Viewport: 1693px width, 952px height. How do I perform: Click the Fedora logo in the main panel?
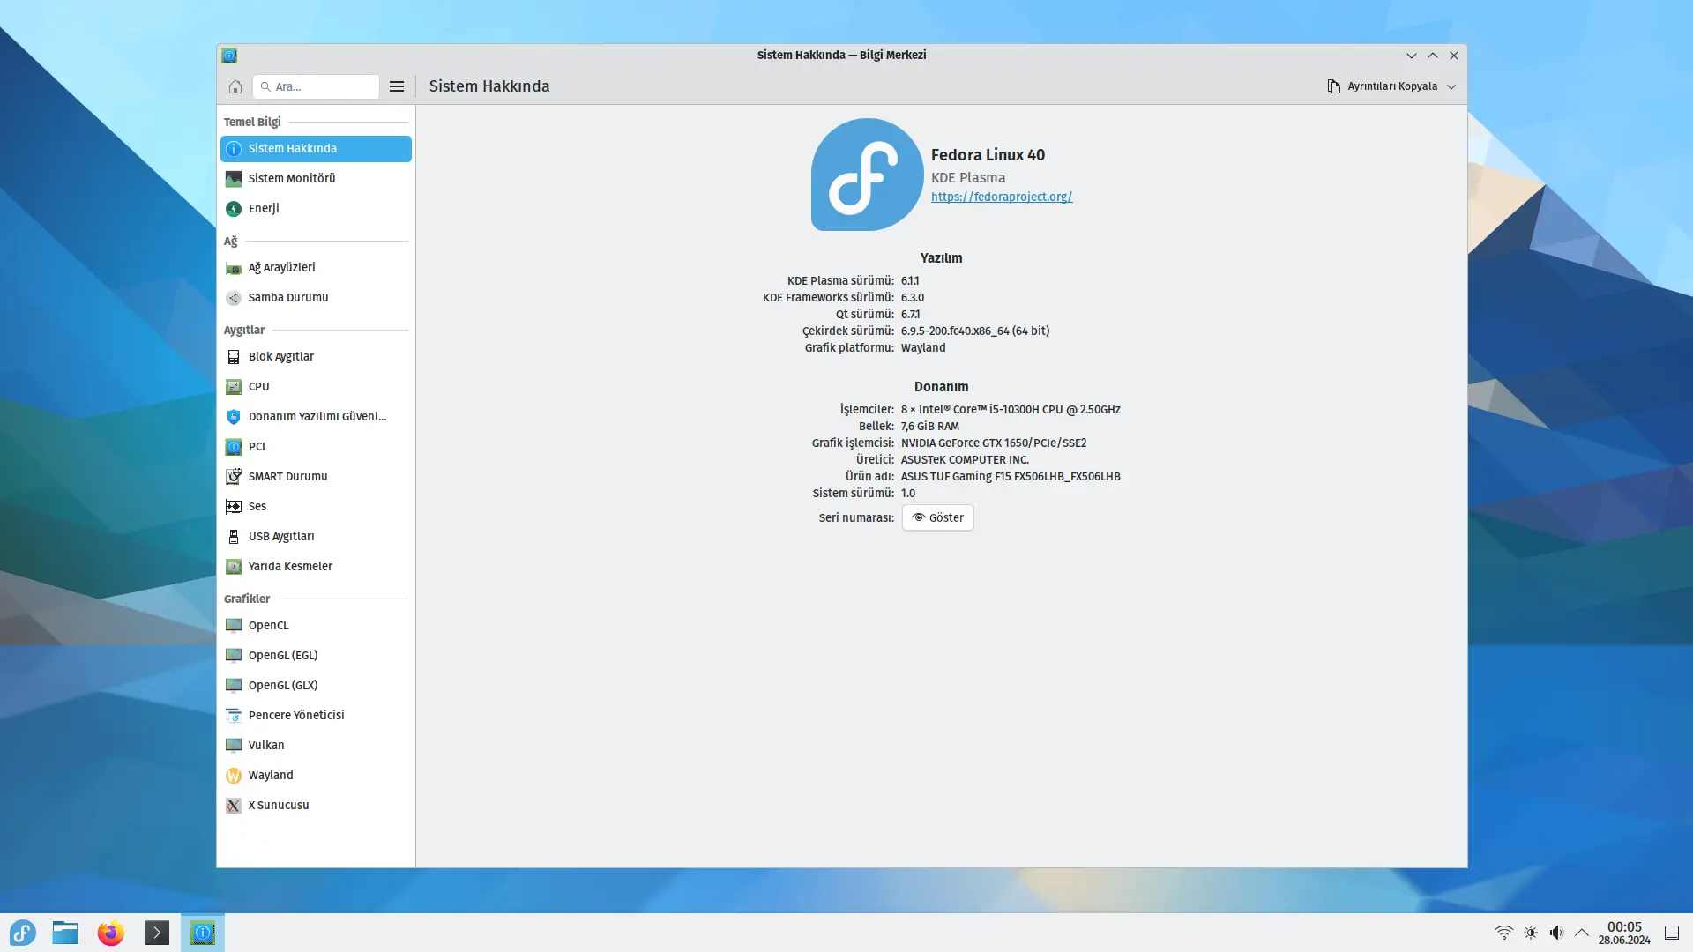click(x=867, y=175)
